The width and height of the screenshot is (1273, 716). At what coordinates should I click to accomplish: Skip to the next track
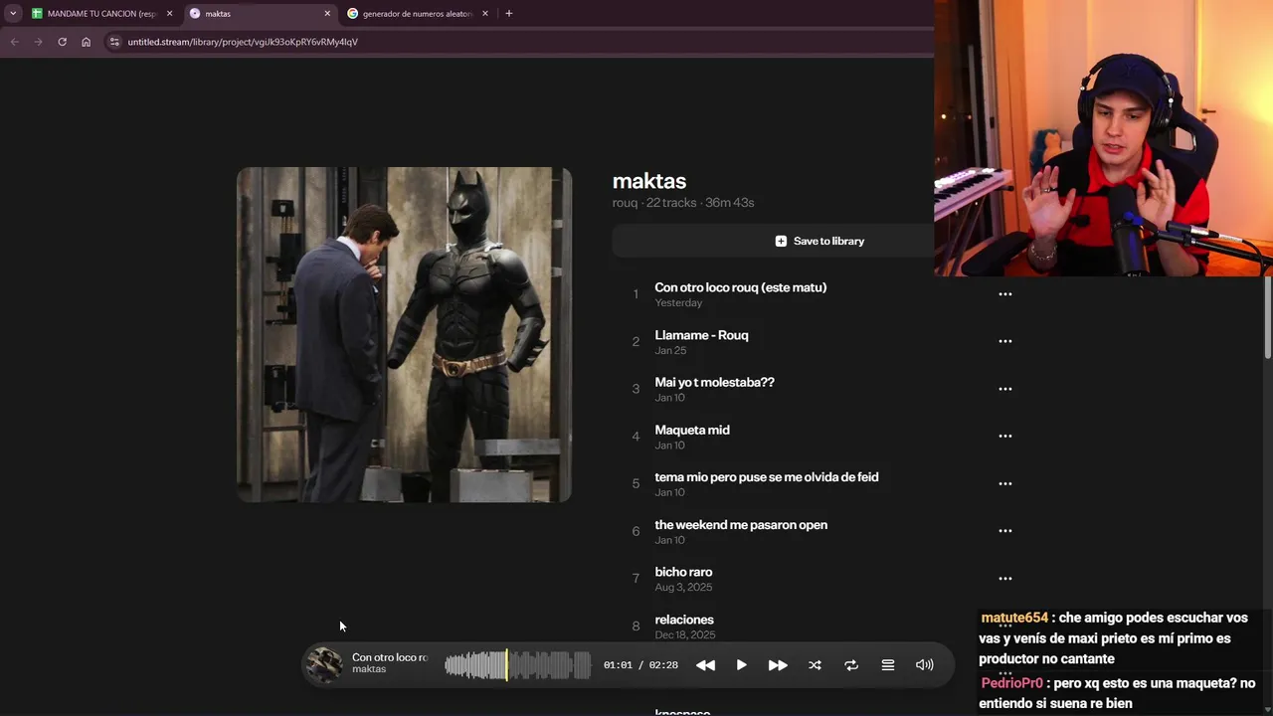tap(778, 665)
